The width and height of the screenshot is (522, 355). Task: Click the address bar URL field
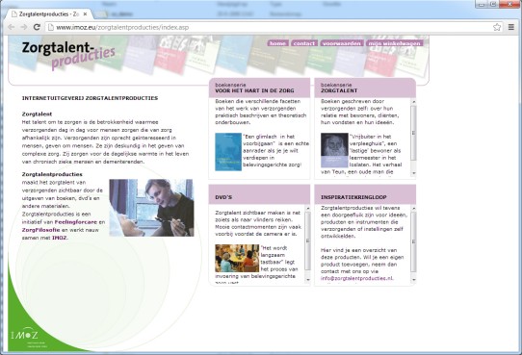click(x=269, y=27)
